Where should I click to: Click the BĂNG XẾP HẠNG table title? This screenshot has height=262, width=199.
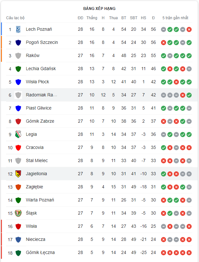click(x=99, y=9)
